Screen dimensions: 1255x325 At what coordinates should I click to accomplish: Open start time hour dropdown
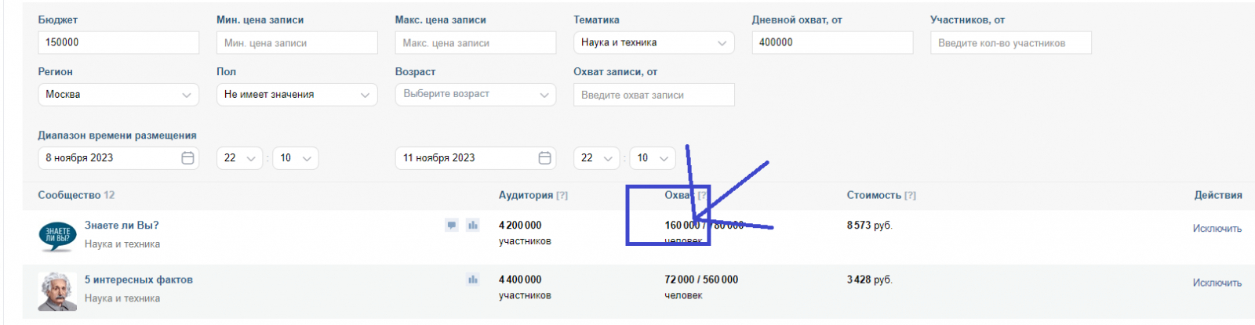click(x=239, y=158)
